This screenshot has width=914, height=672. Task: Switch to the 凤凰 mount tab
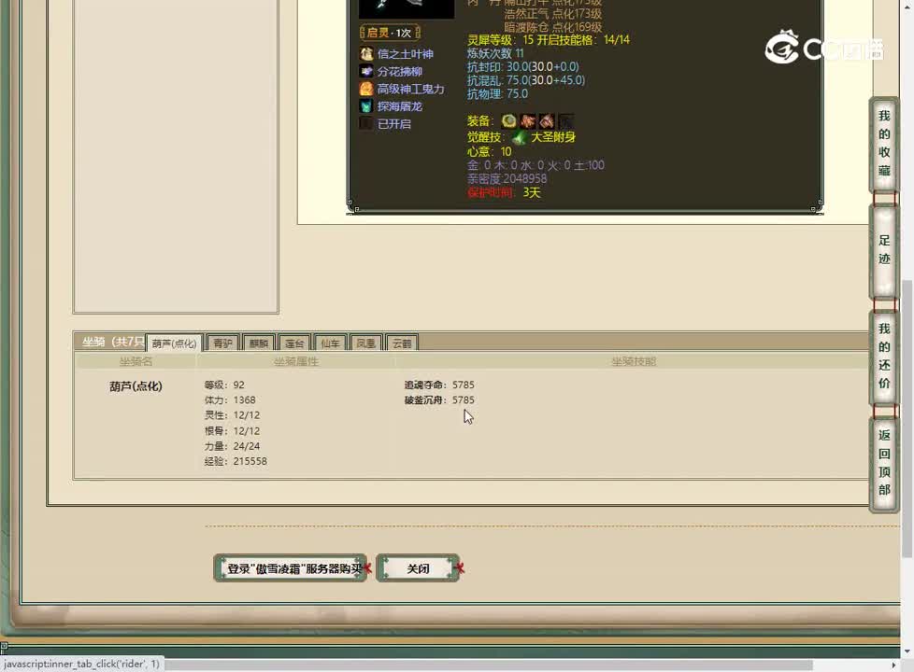366,343
